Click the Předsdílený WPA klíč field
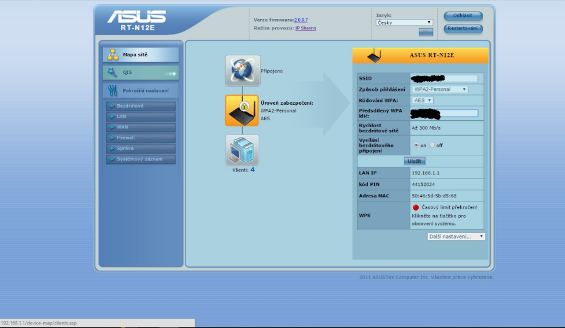This screenshot has height=328, width=565. (445, 113)
